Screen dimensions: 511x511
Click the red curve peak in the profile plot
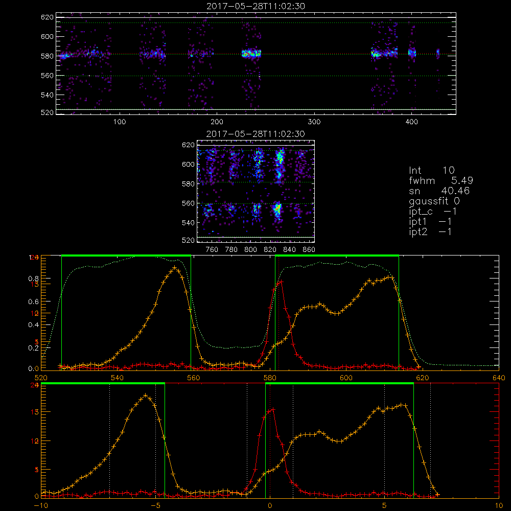(281, 282)
